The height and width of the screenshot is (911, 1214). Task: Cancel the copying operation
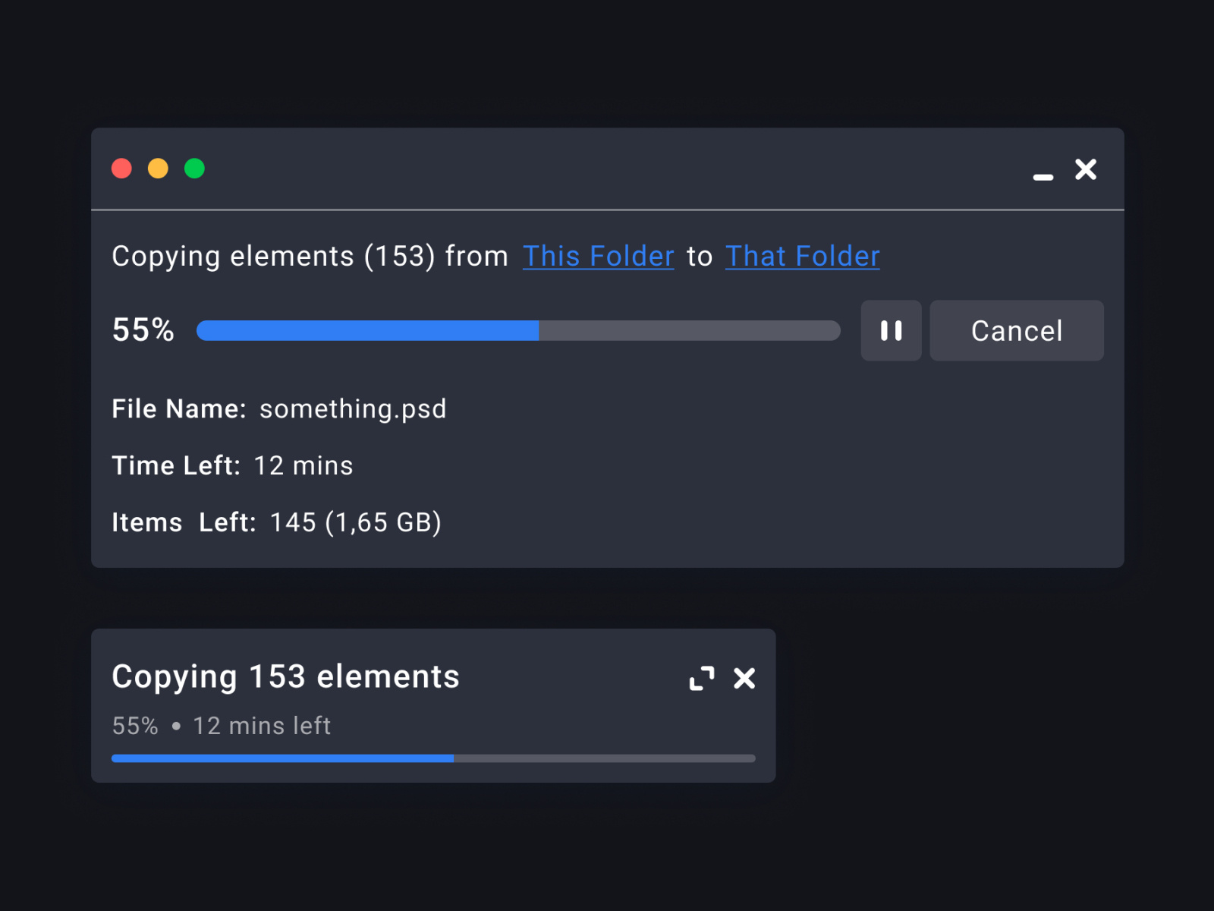[x=1016, y=330]
